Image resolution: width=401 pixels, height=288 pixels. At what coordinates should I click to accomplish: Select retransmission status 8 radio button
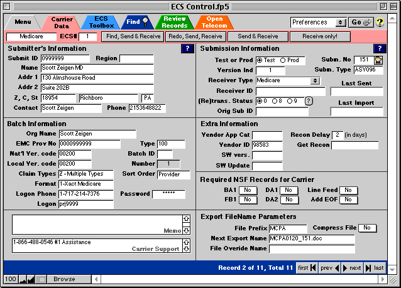[274, 101]
